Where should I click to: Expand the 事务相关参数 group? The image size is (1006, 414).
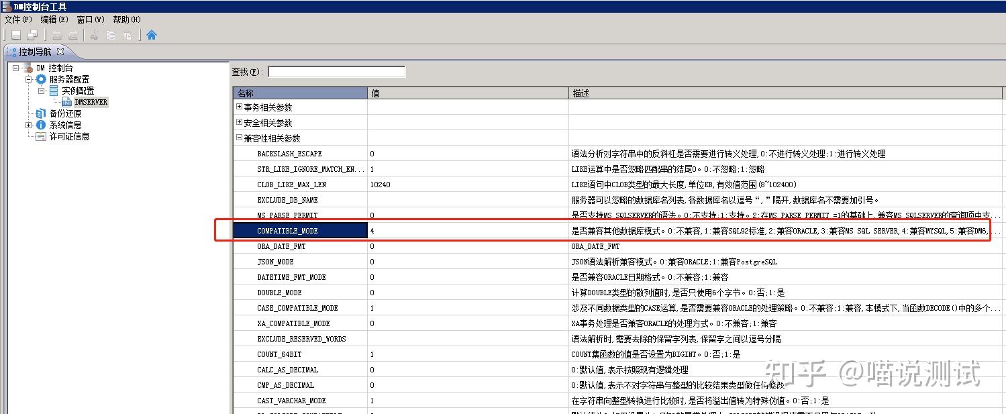pos(240,107)
